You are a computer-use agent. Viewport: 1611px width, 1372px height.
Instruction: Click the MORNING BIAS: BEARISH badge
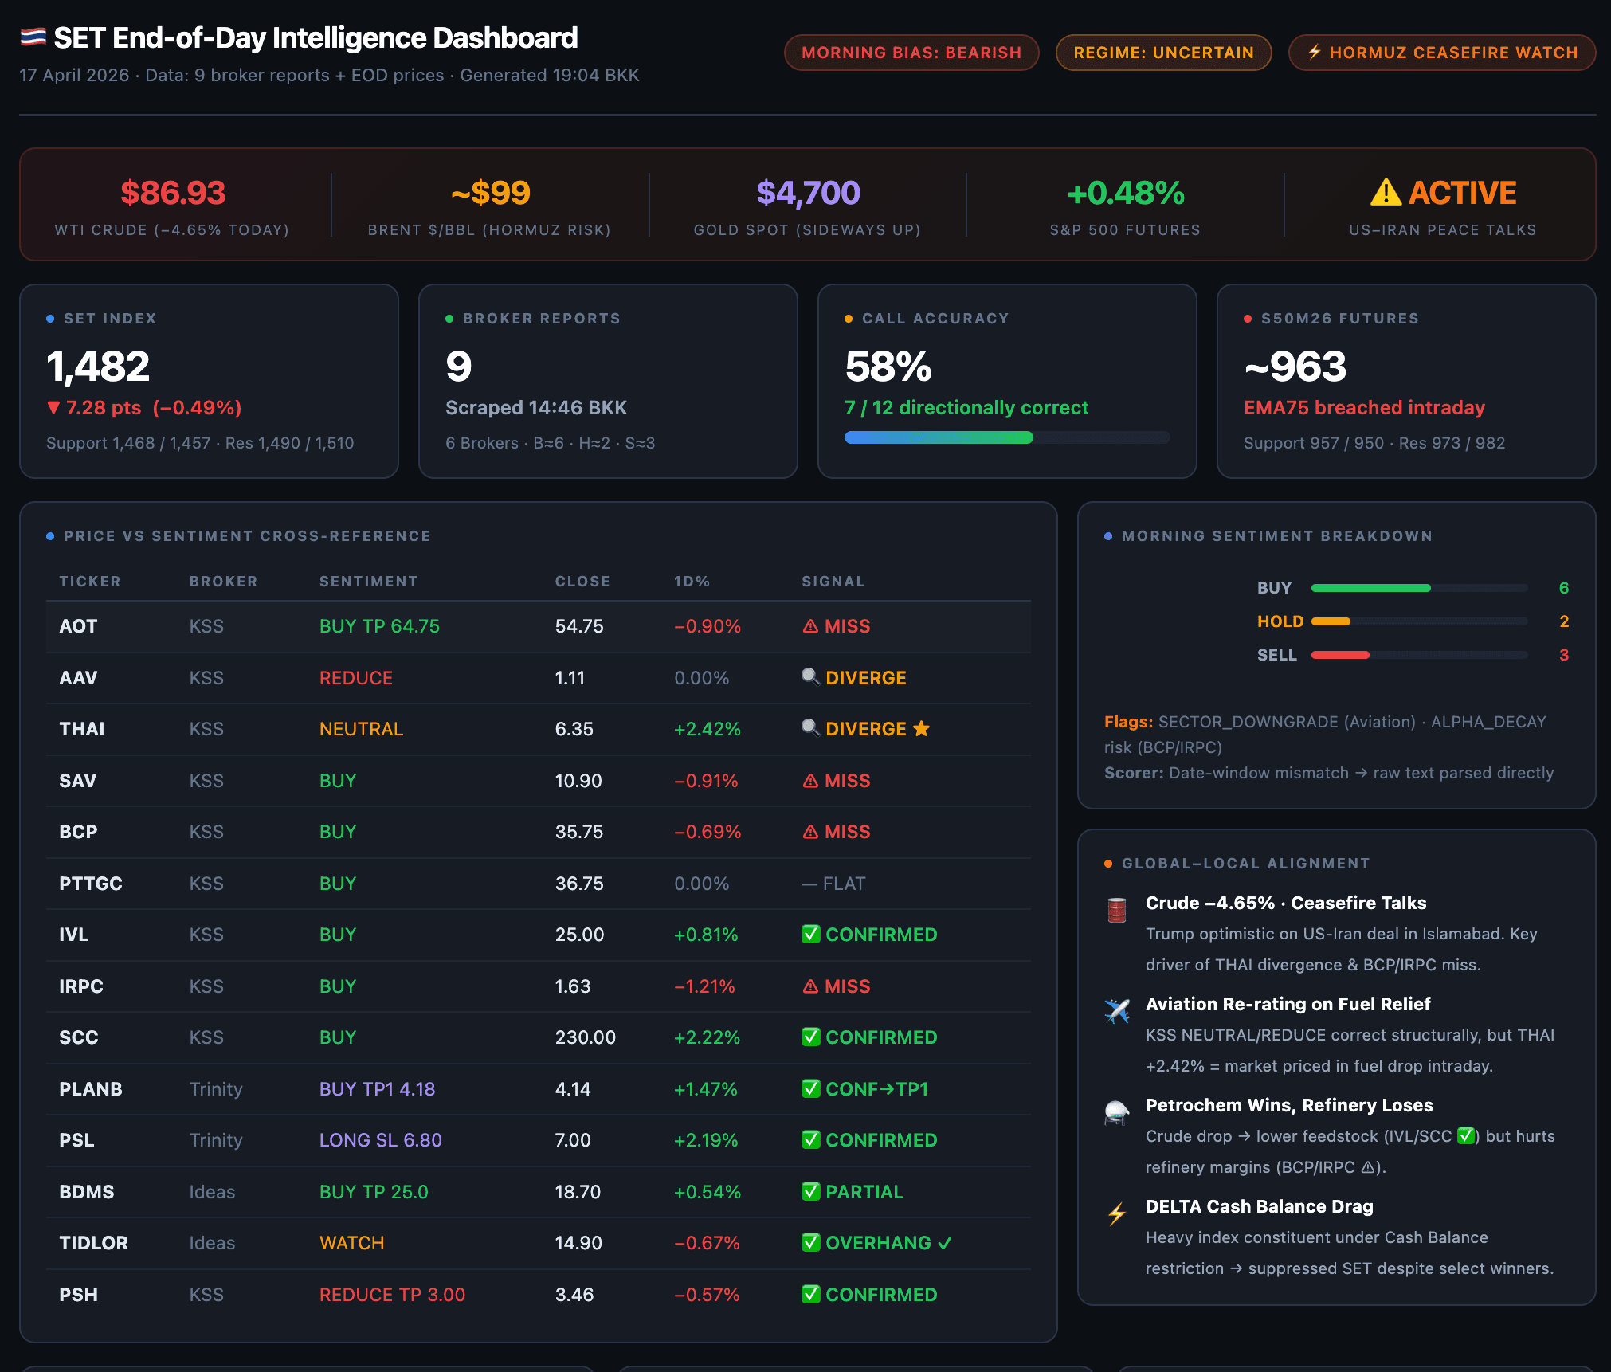pos(911,53)
